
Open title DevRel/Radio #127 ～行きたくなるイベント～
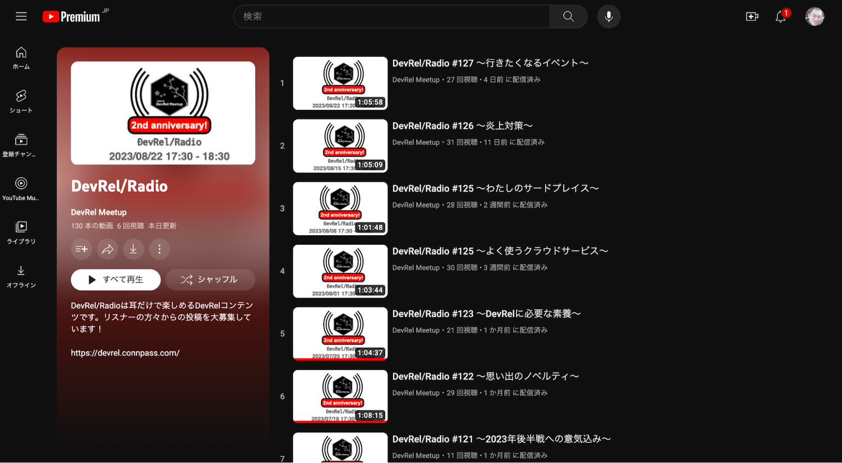click(491, 63)
